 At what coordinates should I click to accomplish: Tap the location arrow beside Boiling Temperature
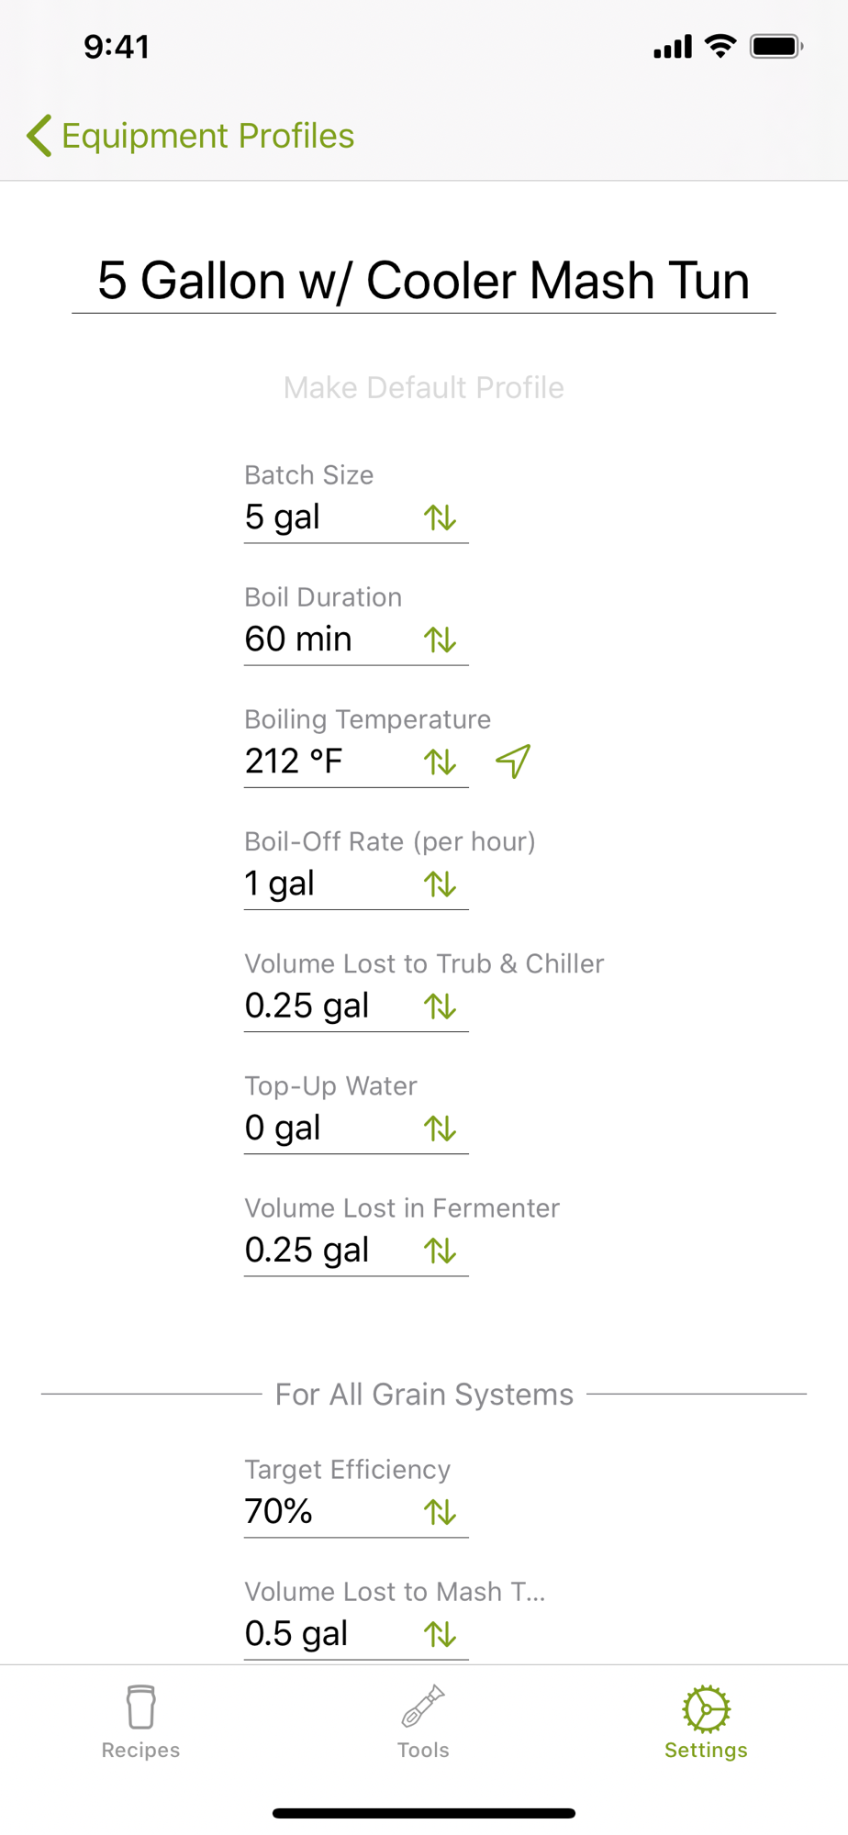click(x=513, y=762)
